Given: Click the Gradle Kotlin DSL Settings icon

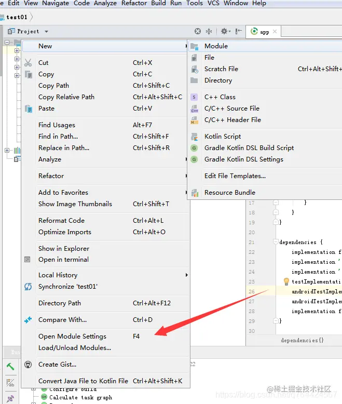Looking at the screenshot, I should point(194,159).
